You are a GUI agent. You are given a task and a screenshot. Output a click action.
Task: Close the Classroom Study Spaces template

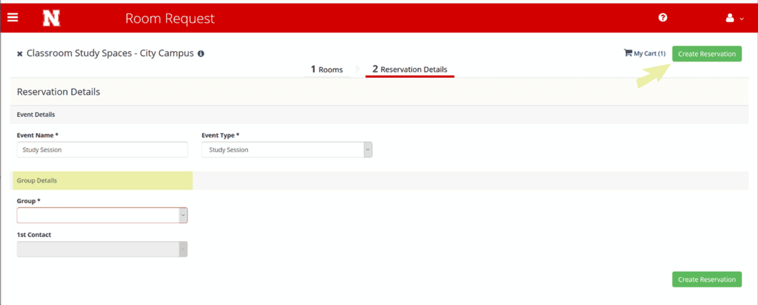pyautogui.click(x=19, y=54)
